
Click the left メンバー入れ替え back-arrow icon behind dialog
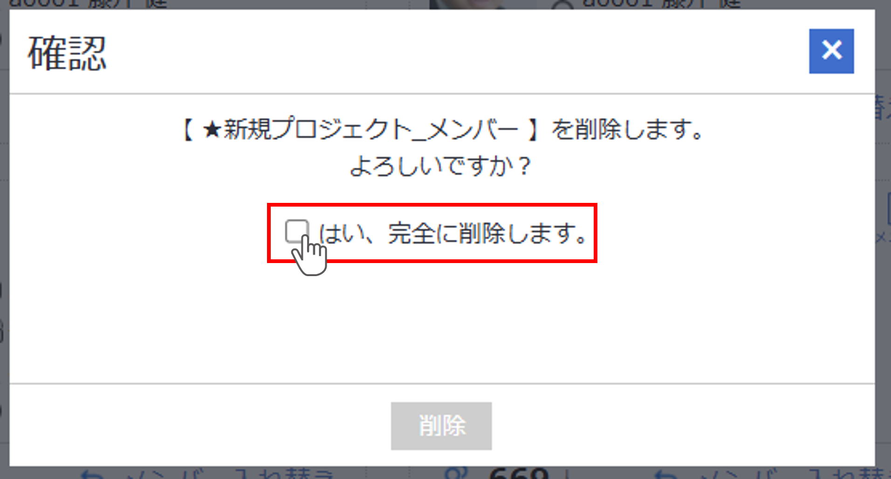point(92,474)
